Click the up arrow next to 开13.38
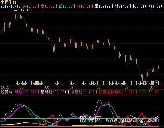 (38, 6)
